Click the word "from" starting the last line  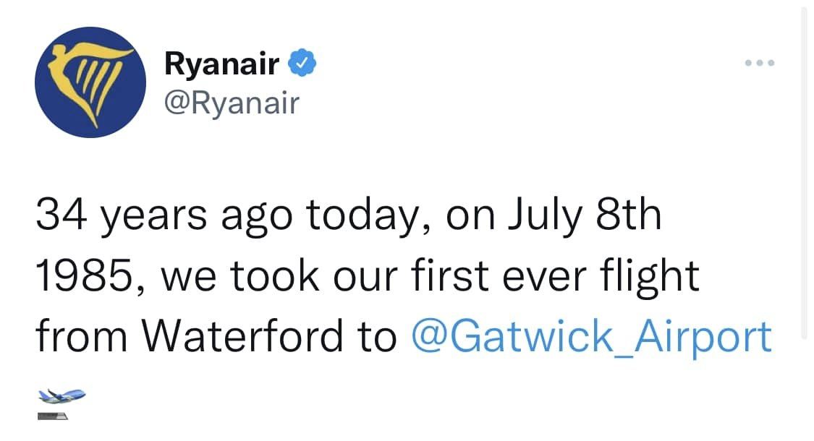[82, 337]
